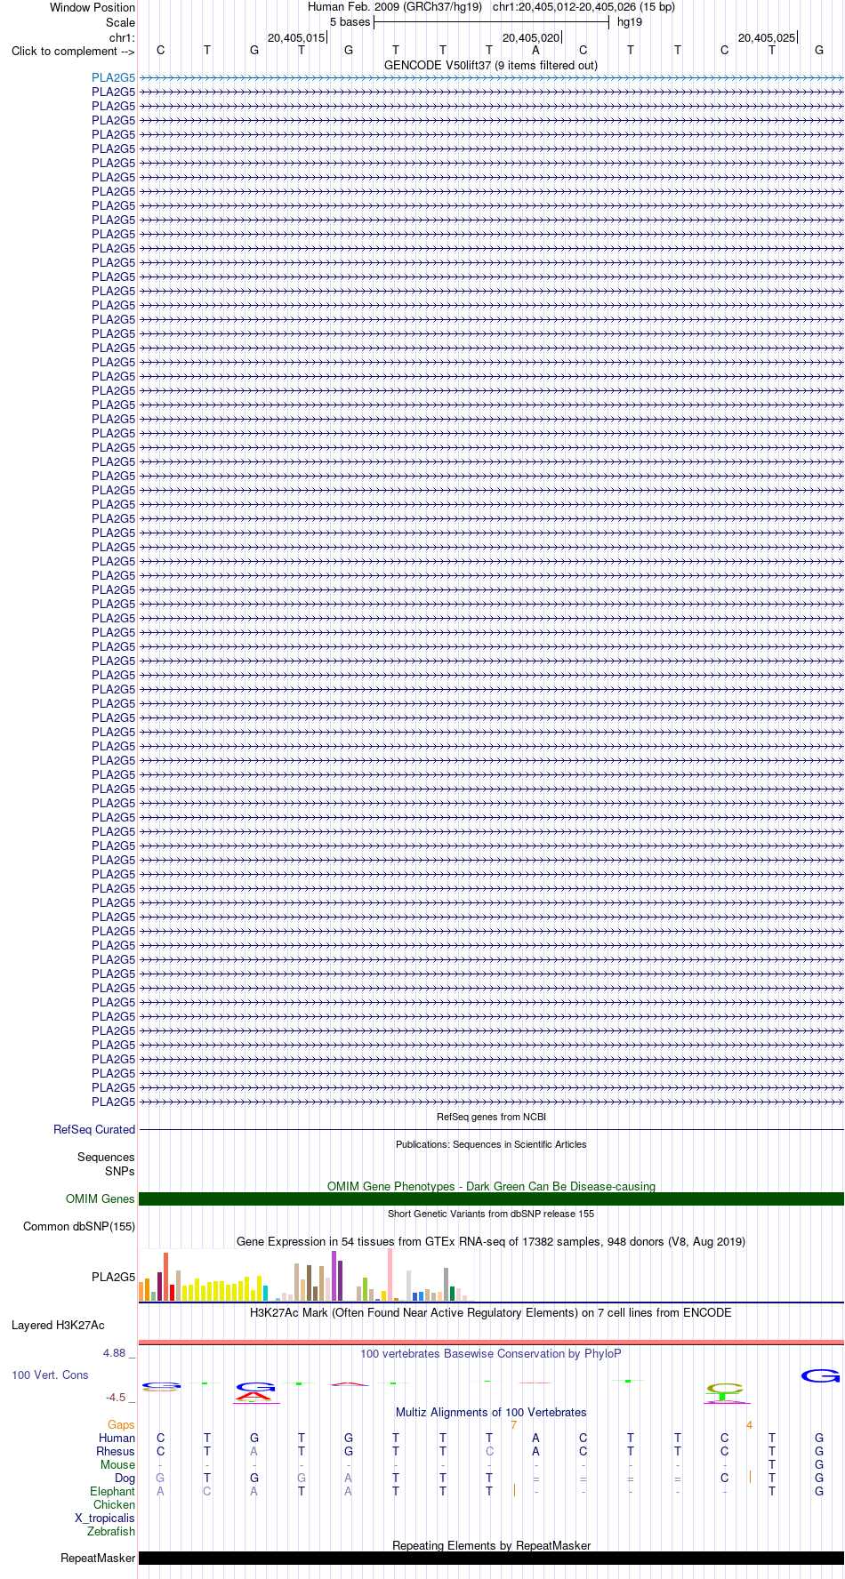This screenshot has width=845, height=1579.
Task: Open the RefSeq Curated track label
Action: (x=94, y=1130)
